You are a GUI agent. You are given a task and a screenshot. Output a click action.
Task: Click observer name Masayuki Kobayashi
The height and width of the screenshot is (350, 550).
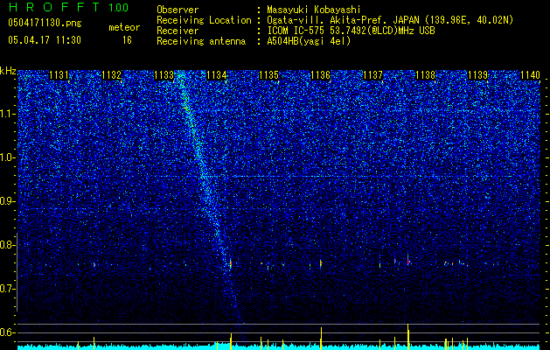click(313, 10)
